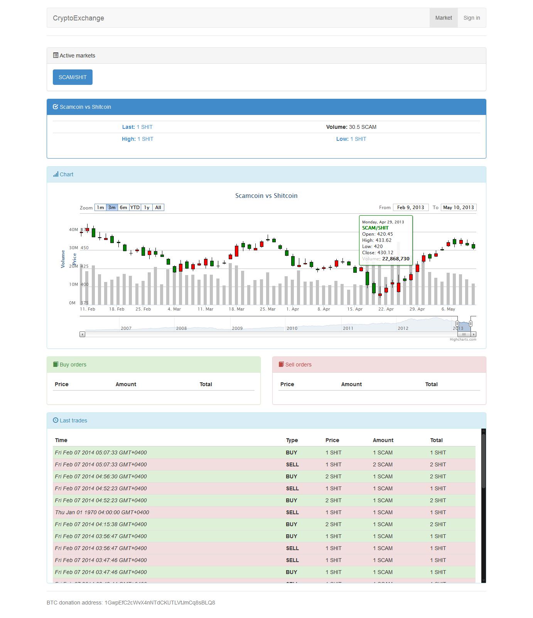The image size is (533, 618).
Task: Click the 2008 label in chart navigator
Action: pyautogui.click(x=181, y=328)
